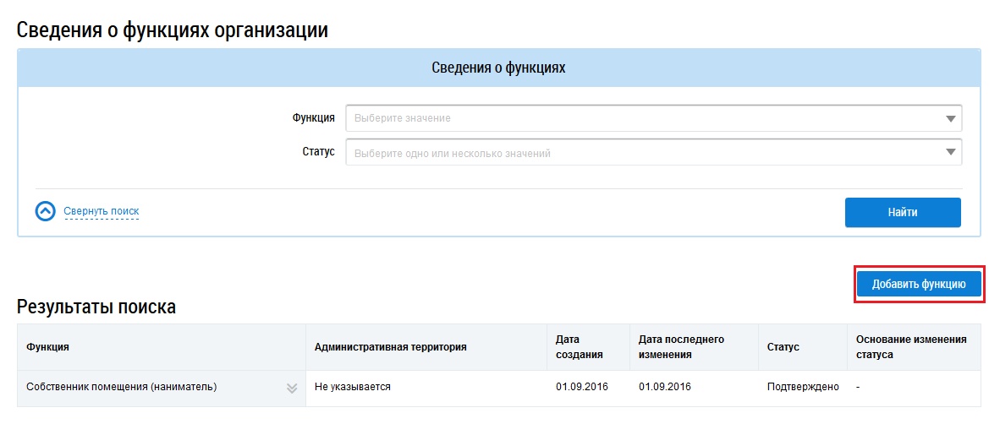Click the 'Дата создания' column header
Screen dimensions: 1000x424
coord(579,347)
